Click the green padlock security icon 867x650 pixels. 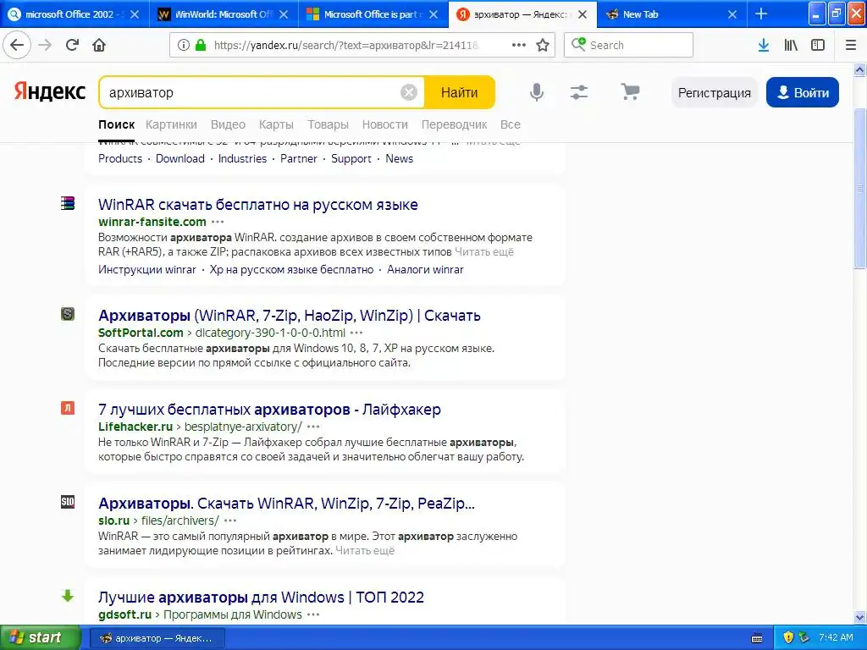pyautogui.click(x=200, y=45)
